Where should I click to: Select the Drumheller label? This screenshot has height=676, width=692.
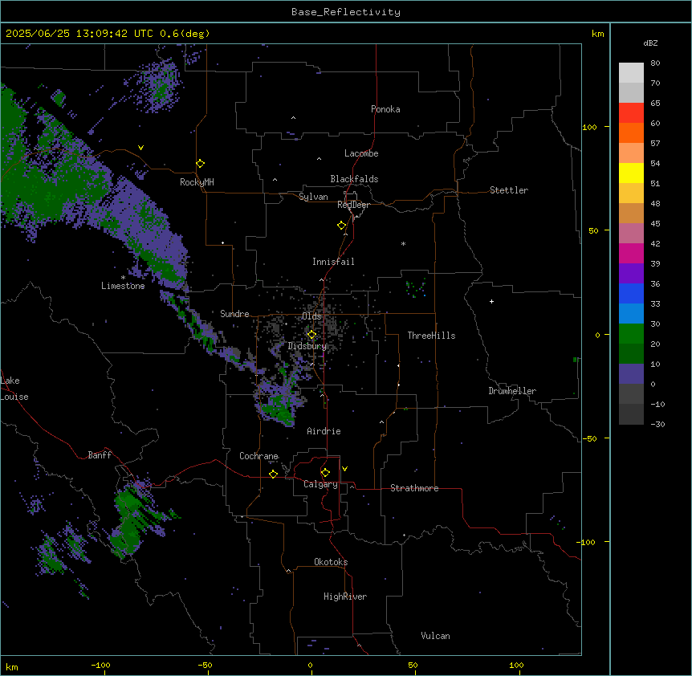pyautogui.click(x=512, y=391)
